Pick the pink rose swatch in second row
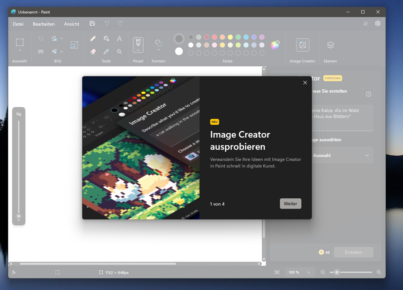The width and height of the screenshot is (403, 290). (214, 45)
